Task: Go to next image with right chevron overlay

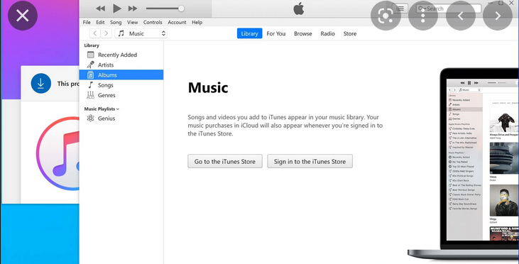Action: (x=498, y=16)
